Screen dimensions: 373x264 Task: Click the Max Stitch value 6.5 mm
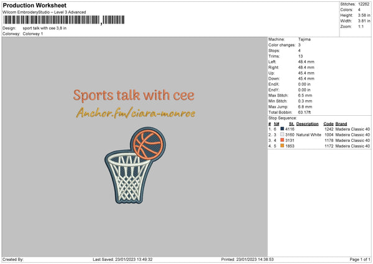(x=305, y=95)
